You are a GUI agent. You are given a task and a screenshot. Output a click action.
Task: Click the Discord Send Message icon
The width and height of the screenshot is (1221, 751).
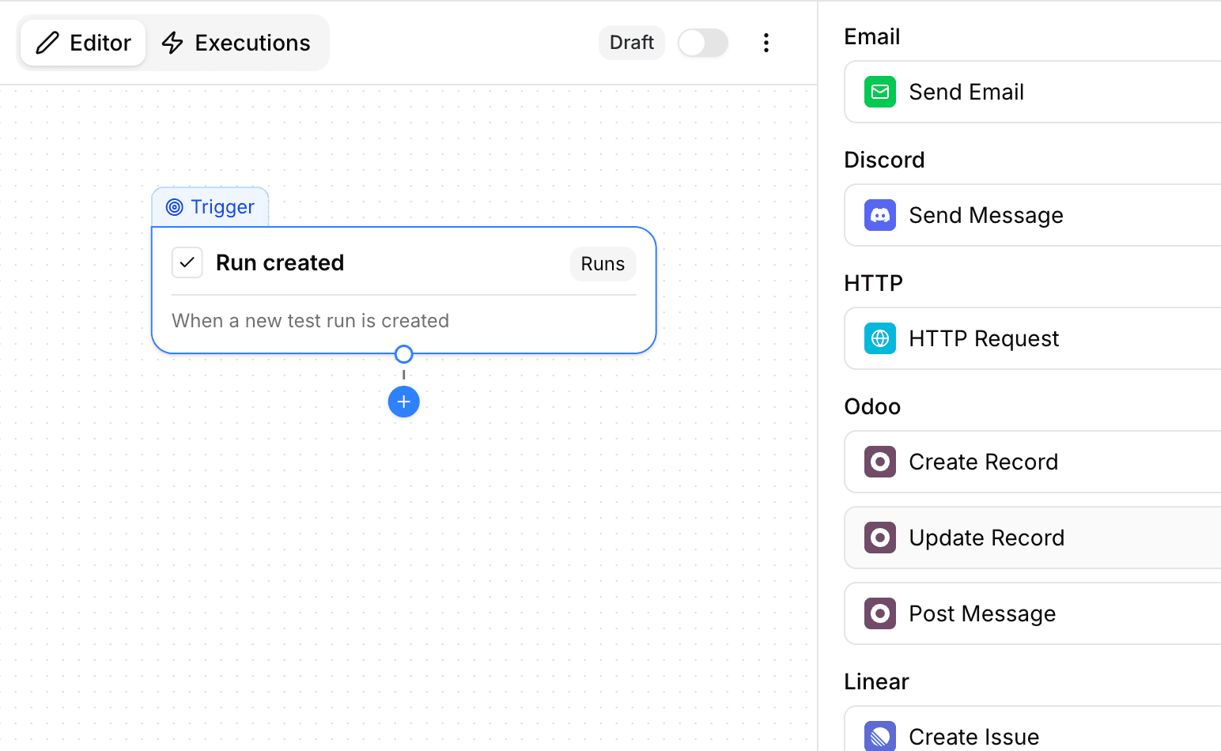point(879,215)
